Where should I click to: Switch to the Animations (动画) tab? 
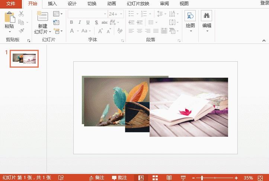[x=111, y=4]
